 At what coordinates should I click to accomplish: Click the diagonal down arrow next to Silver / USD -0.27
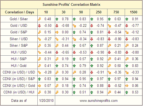39,39
